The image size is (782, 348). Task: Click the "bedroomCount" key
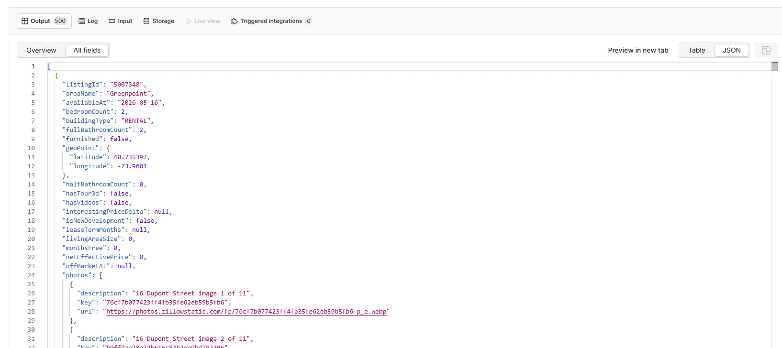pos(88,112)
